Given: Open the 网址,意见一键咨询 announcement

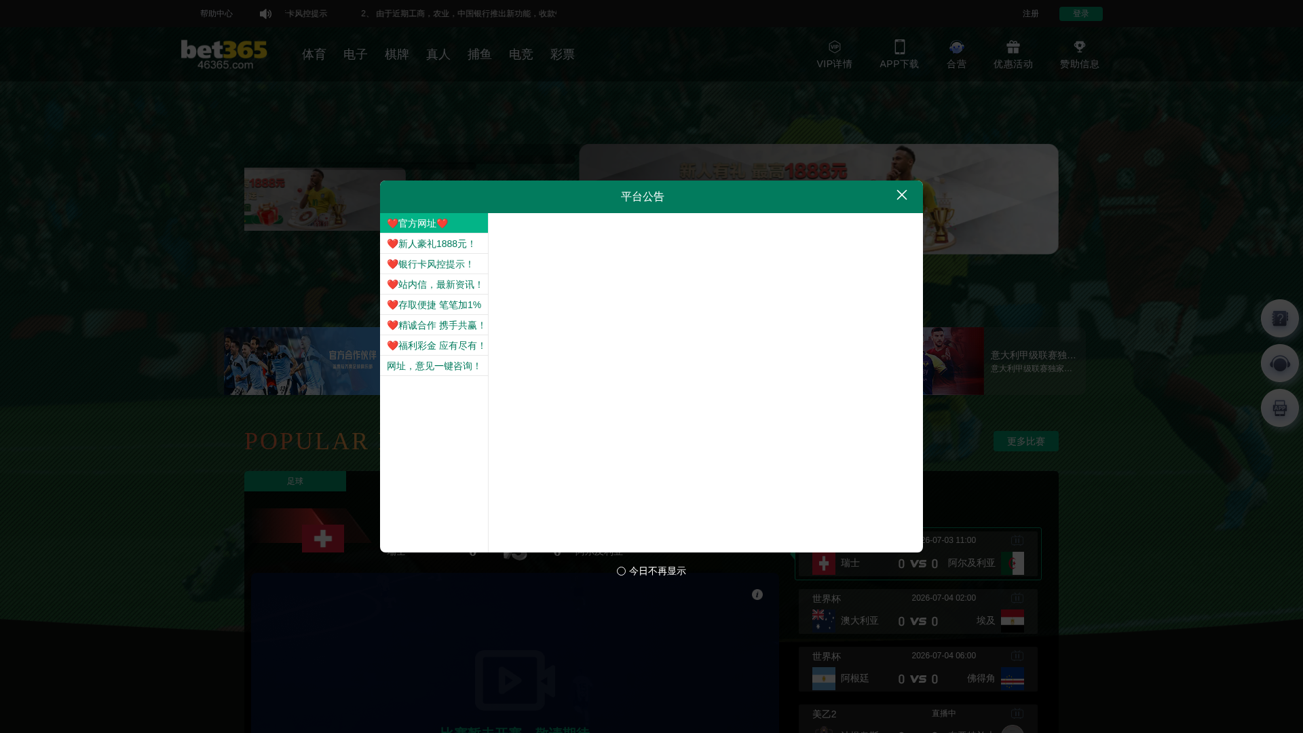Looking at the screenshot, I should point(434,366).
